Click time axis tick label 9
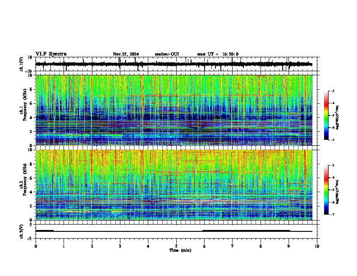 click(x=288, y=246)
